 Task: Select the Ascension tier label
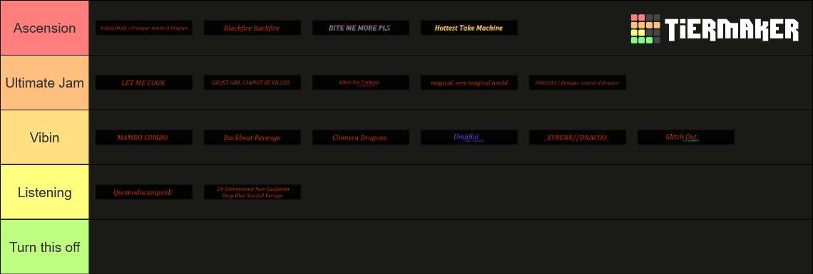point(45,28)
